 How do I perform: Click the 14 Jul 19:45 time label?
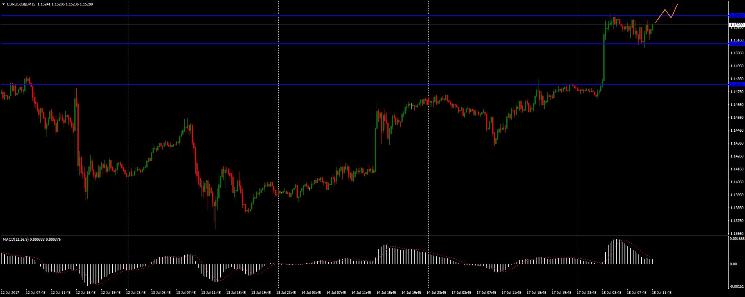[411, 292]
